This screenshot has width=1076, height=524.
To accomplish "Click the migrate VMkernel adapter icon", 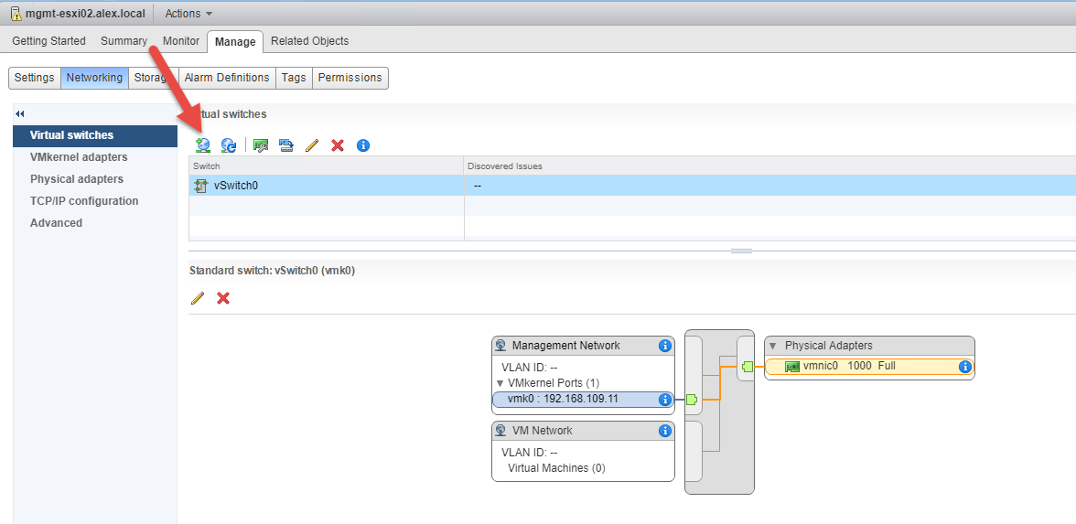I will click(x=286, y=145).
